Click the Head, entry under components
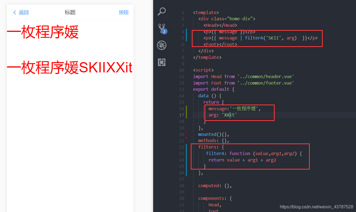The width and height of the screenshot is (356, 212). (x=215, y=205)
